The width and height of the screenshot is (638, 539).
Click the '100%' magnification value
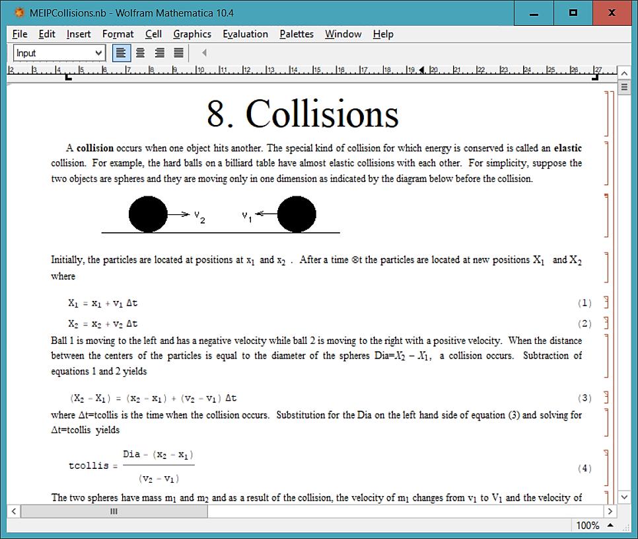click(x=588, y=526)
